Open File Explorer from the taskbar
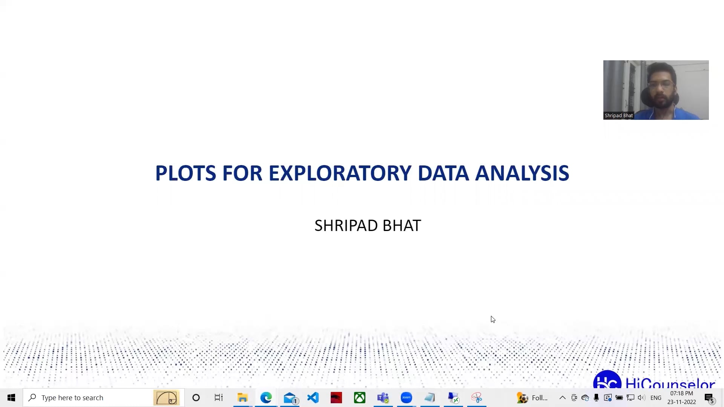The image size is (724, 407). [242, 398]
